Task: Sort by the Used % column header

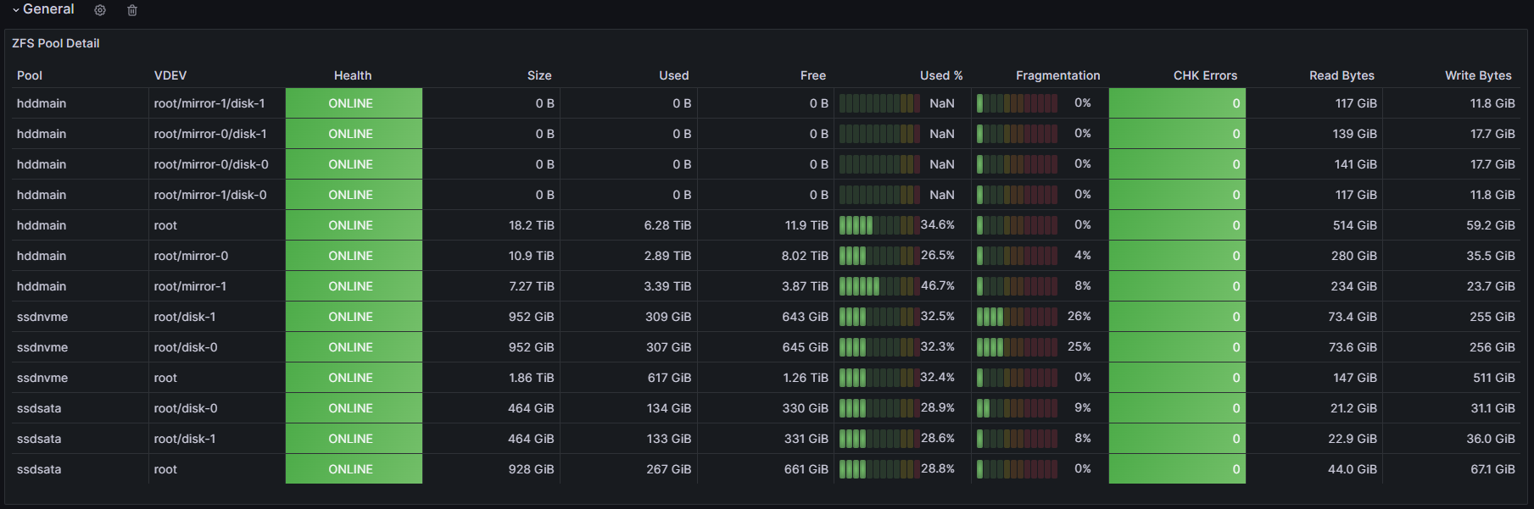Action: 941,75
